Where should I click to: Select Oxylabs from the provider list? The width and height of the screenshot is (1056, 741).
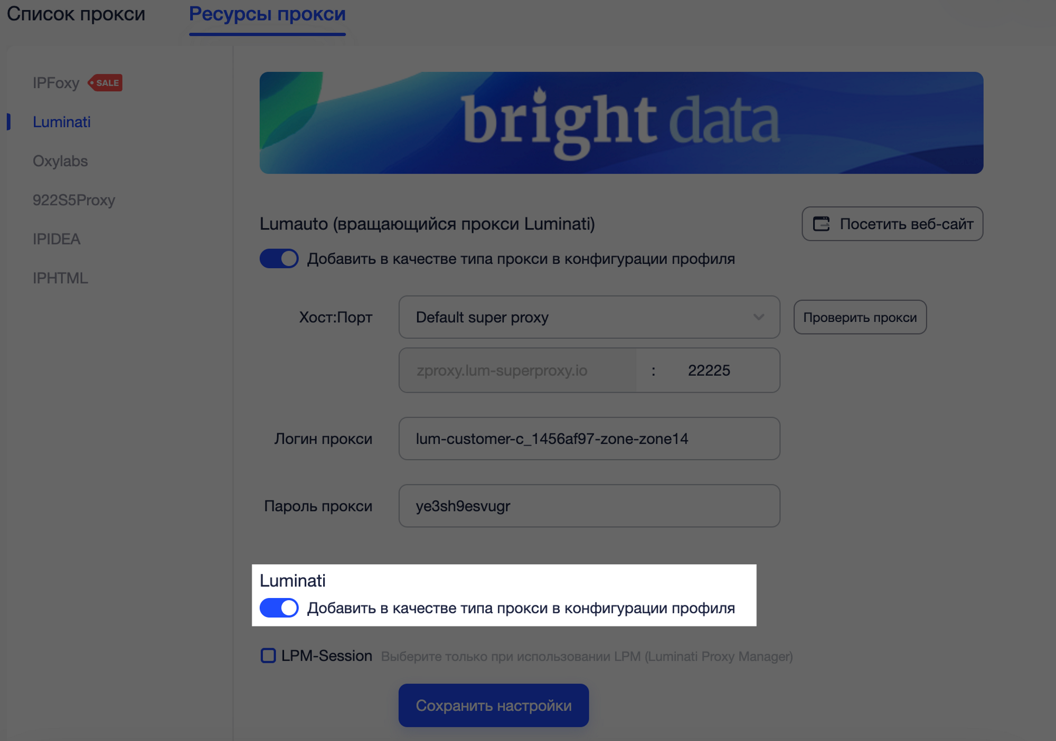click(x=60, y=161)
